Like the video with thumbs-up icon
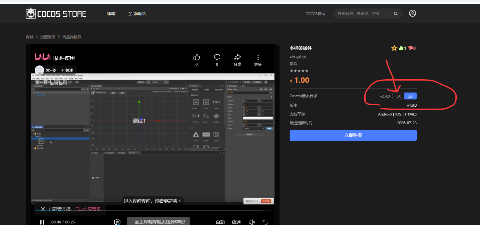This screenshot has height=225, width=480. tap(197, 57)
